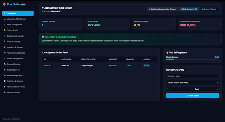This screenshot has width=225, height=122.
Task: Click the System Settings gear icon
Action: tap(5, 92)
